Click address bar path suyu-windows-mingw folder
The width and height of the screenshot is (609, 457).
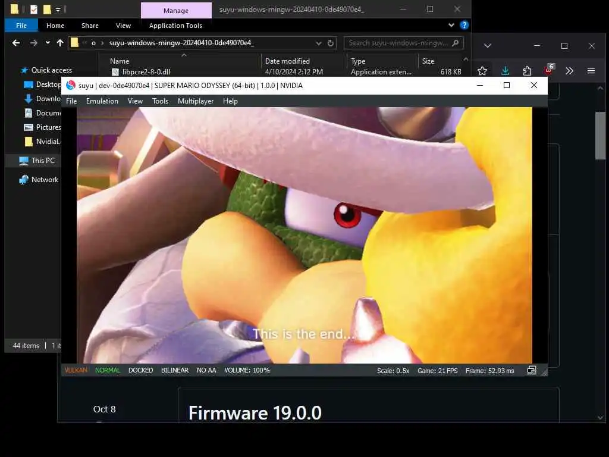click(181, 43)
